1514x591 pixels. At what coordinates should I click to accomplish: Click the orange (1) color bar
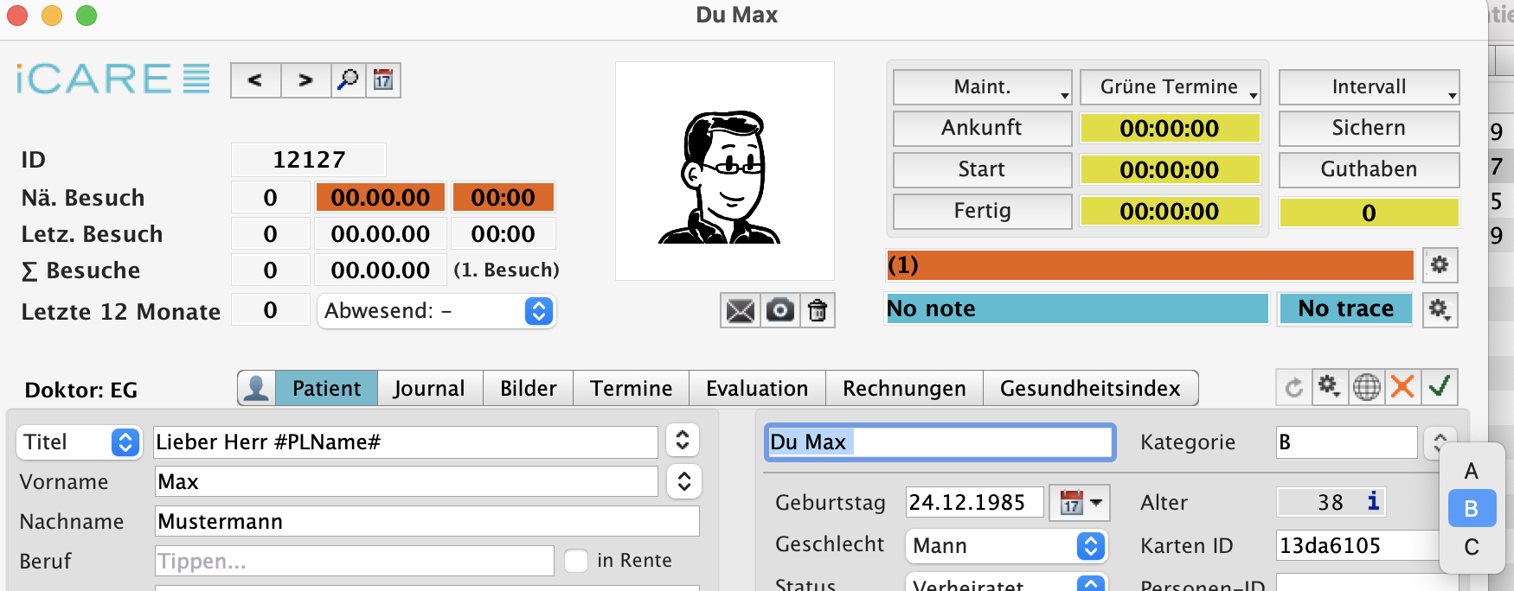1150,265
